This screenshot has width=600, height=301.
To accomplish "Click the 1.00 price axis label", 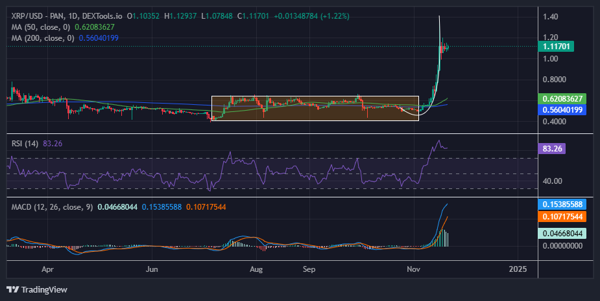I will 550,59.
